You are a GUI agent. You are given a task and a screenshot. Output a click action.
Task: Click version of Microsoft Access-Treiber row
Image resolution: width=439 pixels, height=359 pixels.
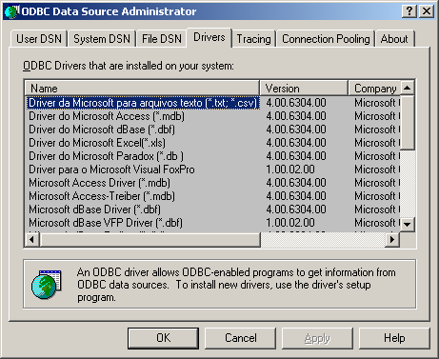(296, 196)
